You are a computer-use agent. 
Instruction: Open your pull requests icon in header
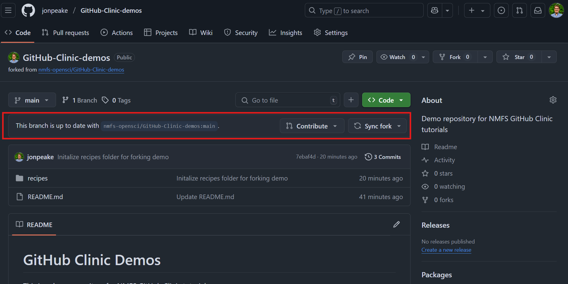click(520, 11)
